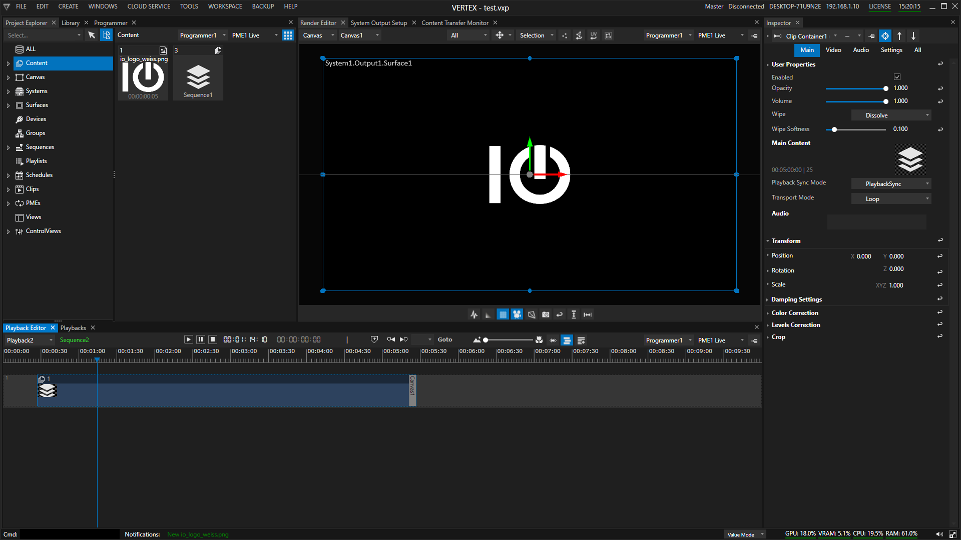Select Playlists in Project Explorer

tap(36, 161)
